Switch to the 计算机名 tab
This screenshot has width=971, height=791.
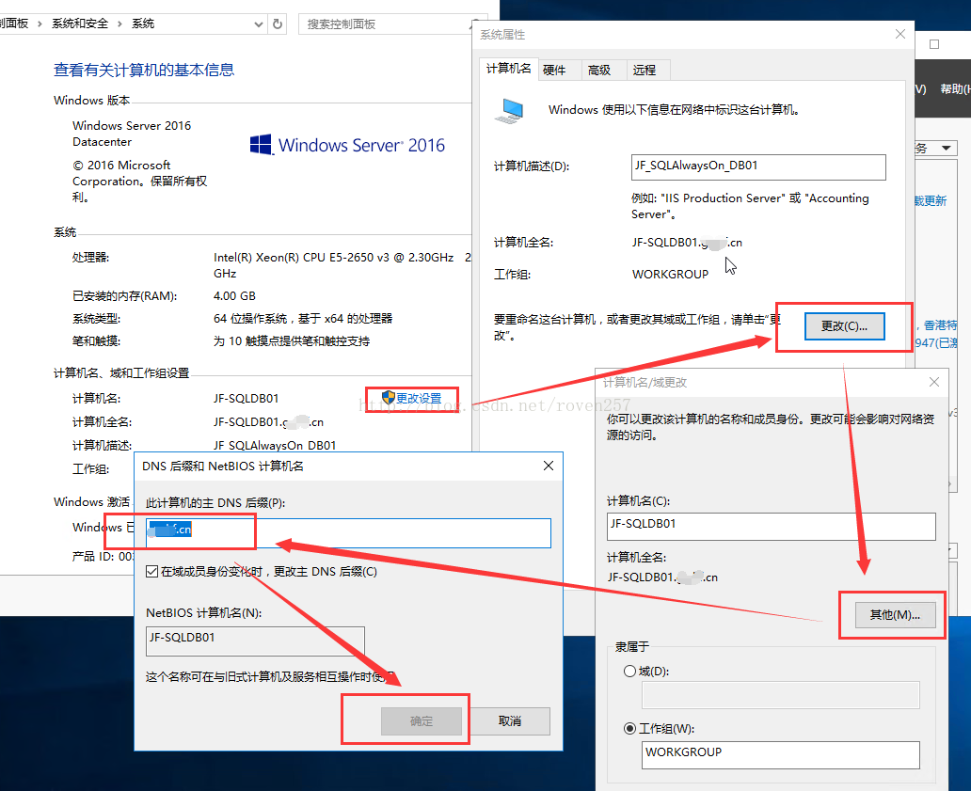point(508,69)
